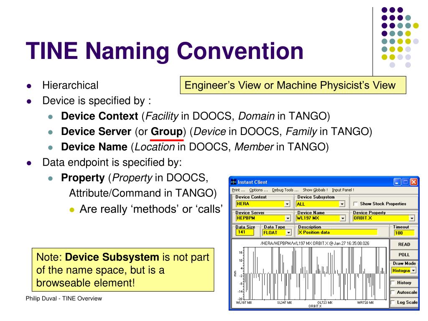Open the Debug Tools menu

[285, 190]
